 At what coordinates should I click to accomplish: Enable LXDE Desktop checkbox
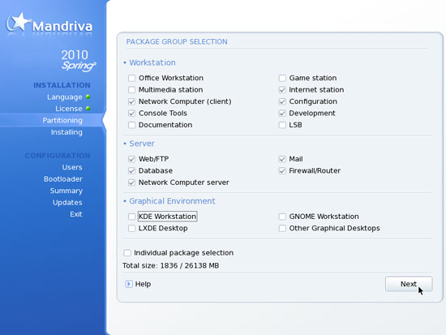tap(131, 228)
